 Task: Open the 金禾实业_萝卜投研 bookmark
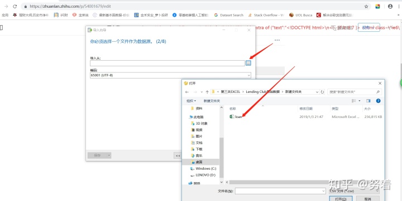[x=151, y=15]
